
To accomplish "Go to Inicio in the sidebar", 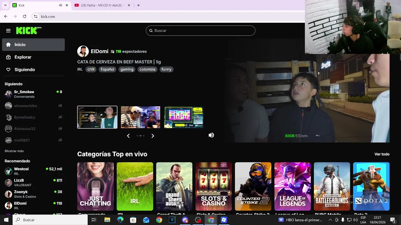I will click(34, 45).
